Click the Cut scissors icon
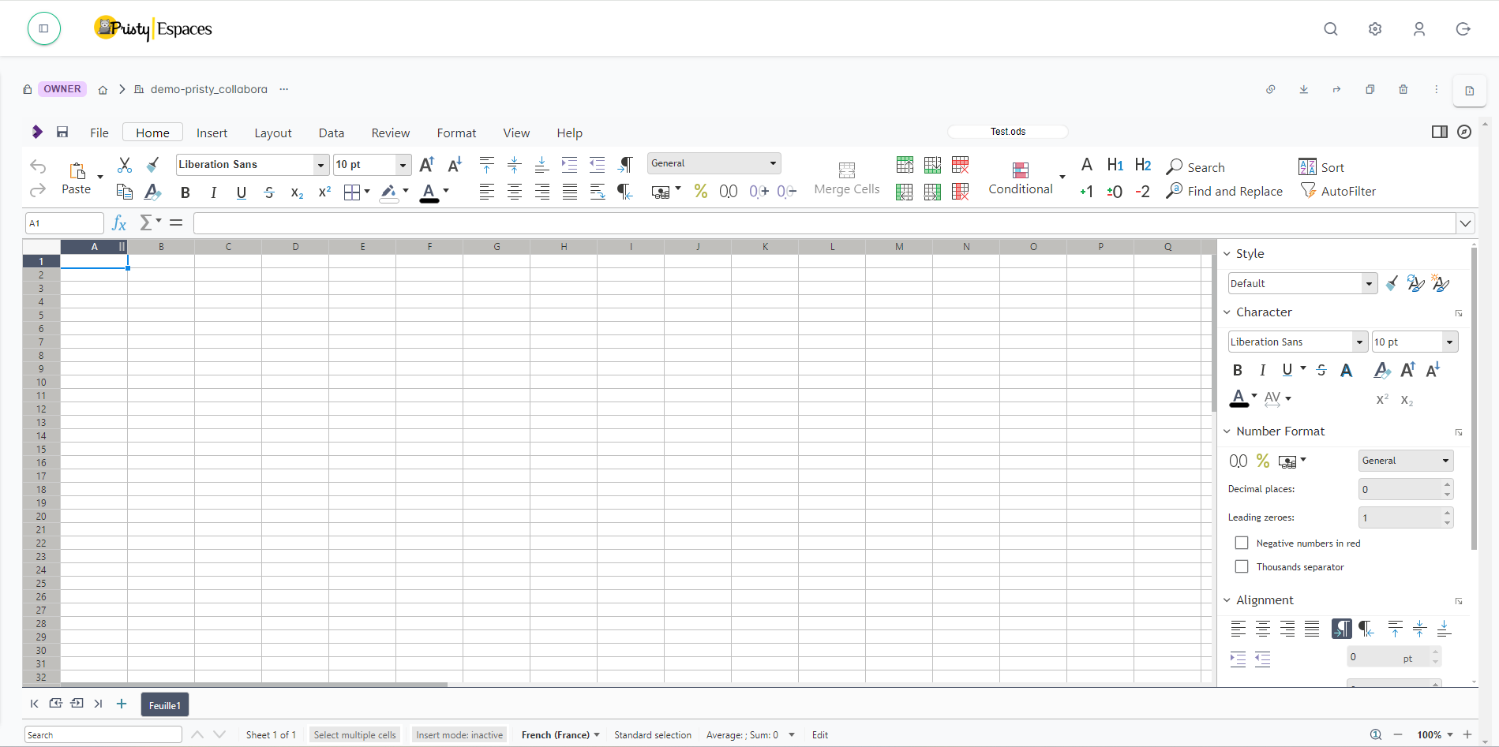The height and width of the screenshot is (747, 1499). [125, 165]
